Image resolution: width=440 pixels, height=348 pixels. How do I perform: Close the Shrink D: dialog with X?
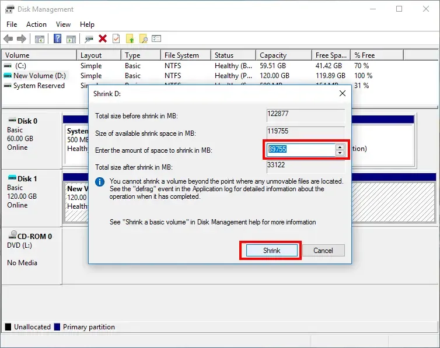tap(343, 93)
